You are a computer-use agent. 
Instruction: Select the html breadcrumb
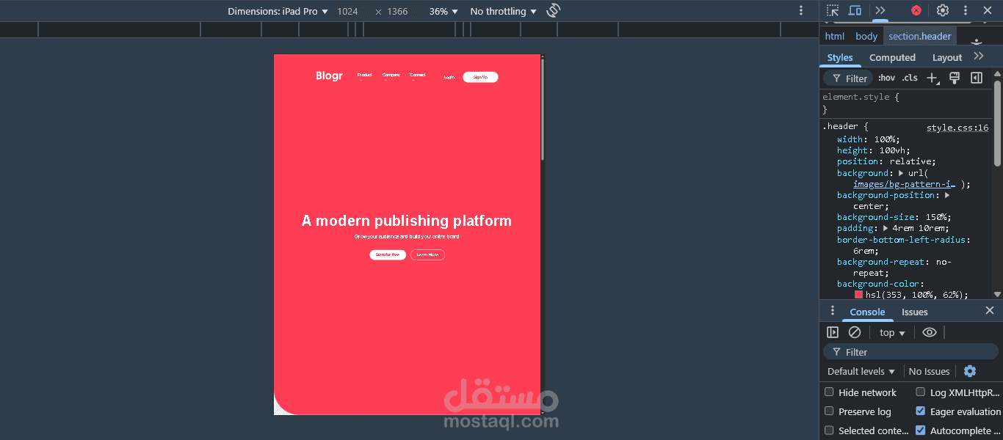[835, 36]
